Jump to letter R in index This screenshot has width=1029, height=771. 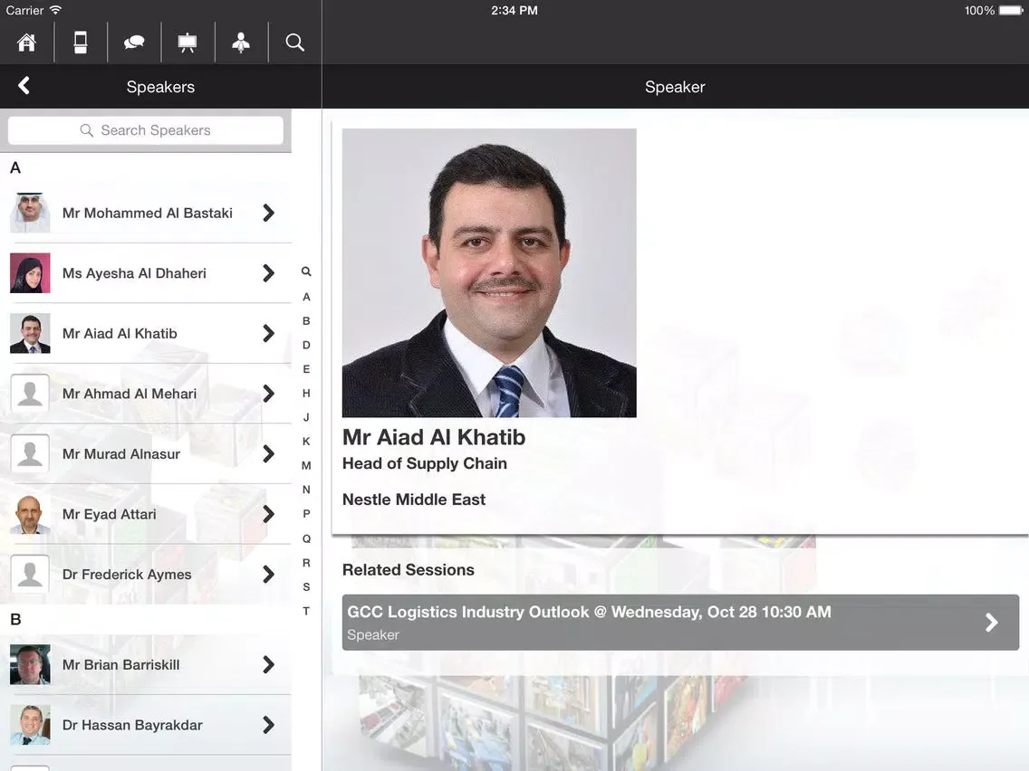pos(306,563)
